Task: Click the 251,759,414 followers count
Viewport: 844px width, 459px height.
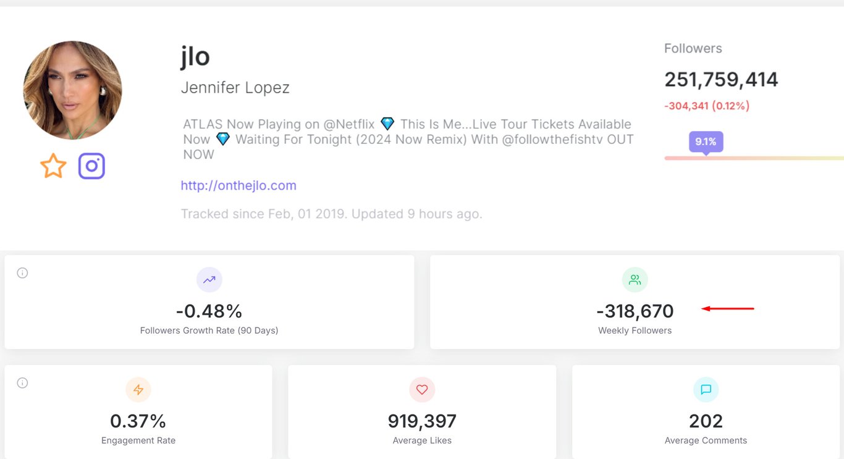Action: coord(721,80)
